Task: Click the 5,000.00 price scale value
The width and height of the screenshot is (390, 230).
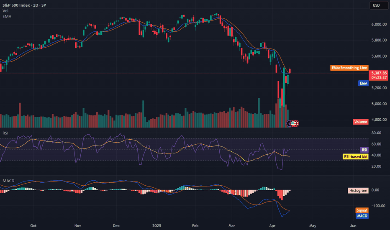Action: point(379,104)
